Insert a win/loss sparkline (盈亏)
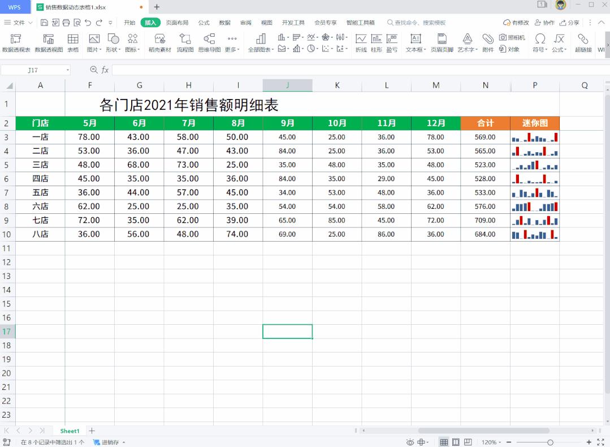 [392, 44]
